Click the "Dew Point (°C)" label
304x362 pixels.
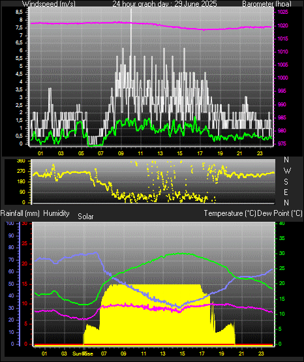279,213
